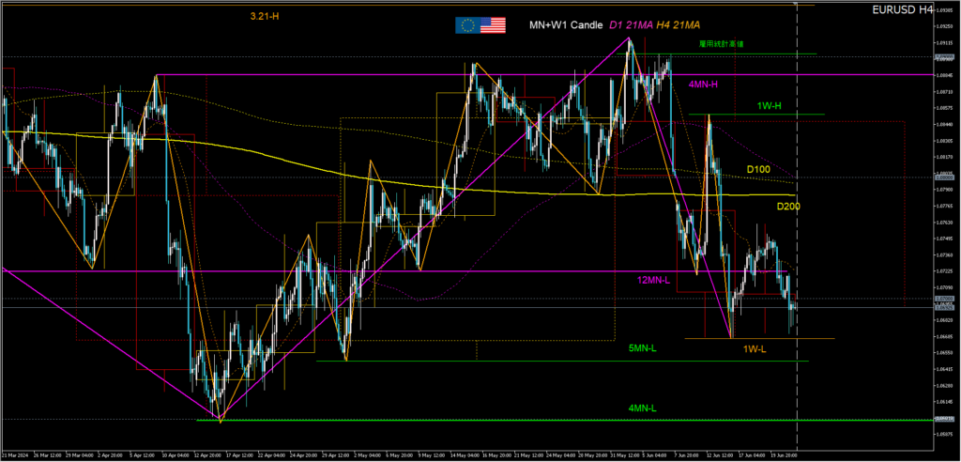Select the 12MN-L magenta label
This screenshot has width=961, height=462.
[653, 281]
